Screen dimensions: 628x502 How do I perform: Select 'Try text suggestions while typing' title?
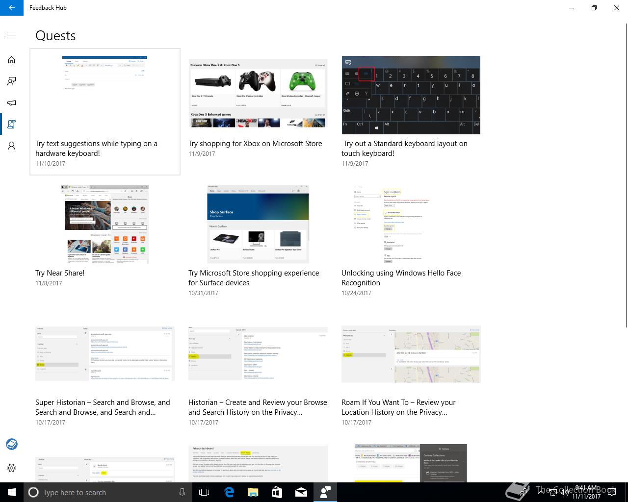point(96,149)
